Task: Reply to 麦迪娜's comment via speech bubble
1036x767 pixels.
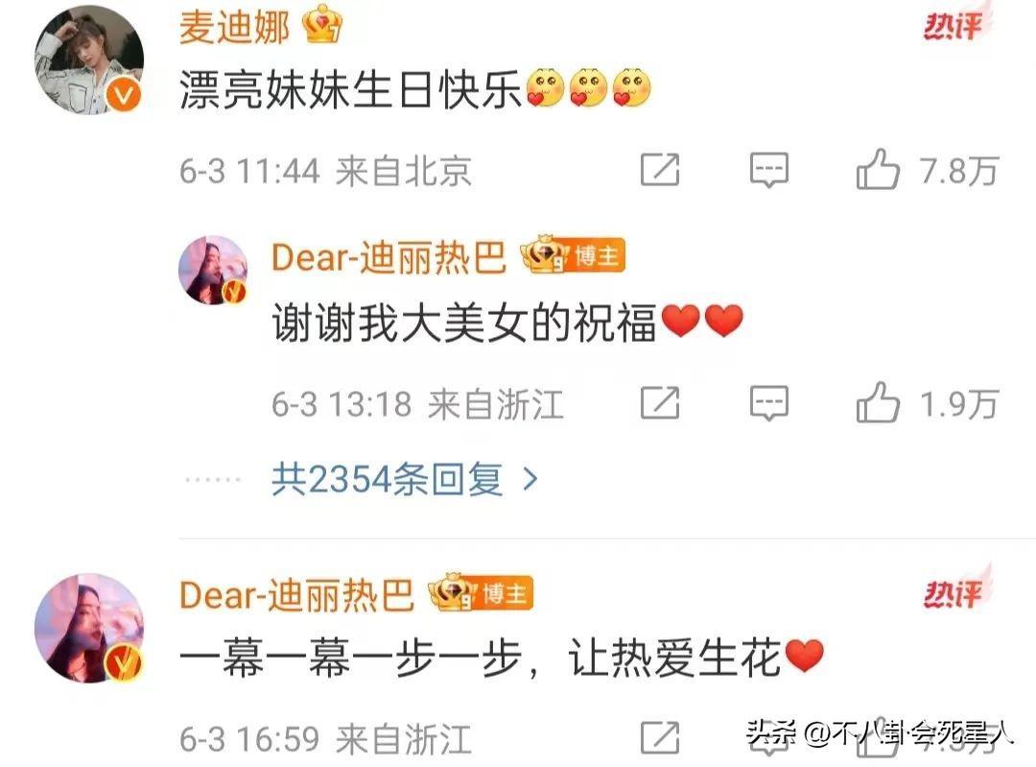Action: coord(769,170)
